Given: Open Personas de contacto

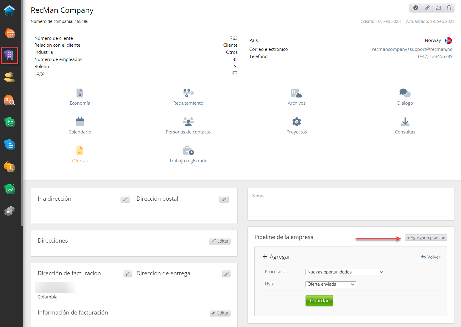Looking at the screenshot, I should 188,126.
